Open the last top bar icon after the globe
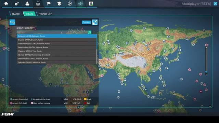 (x=91, y=3)
